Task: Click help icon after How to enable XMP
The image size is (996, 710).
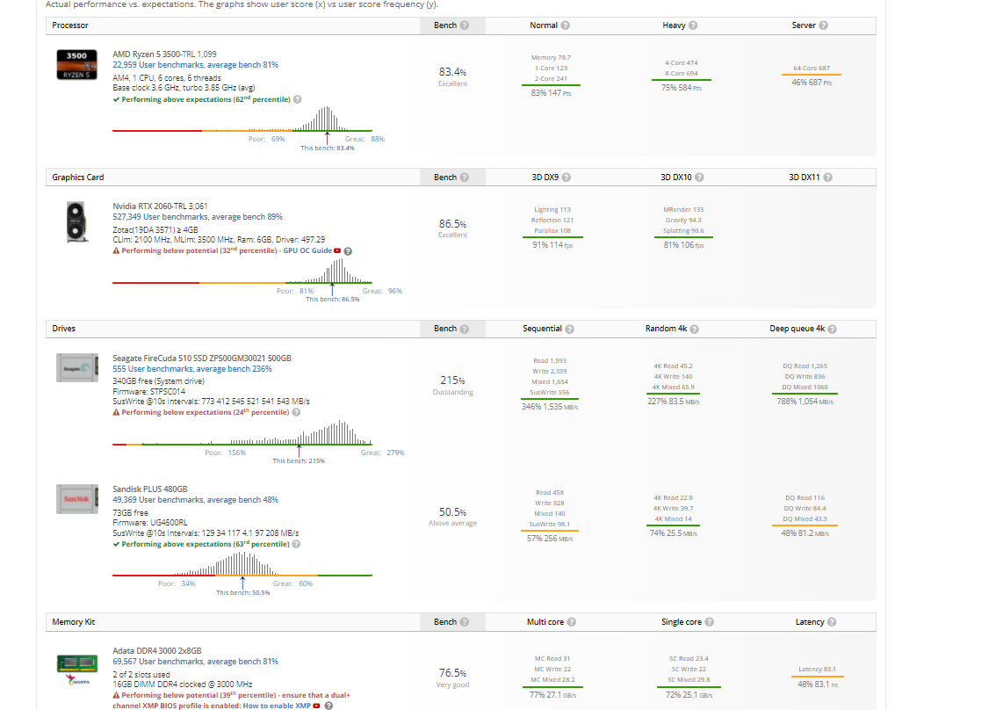Action: [328, 706]
